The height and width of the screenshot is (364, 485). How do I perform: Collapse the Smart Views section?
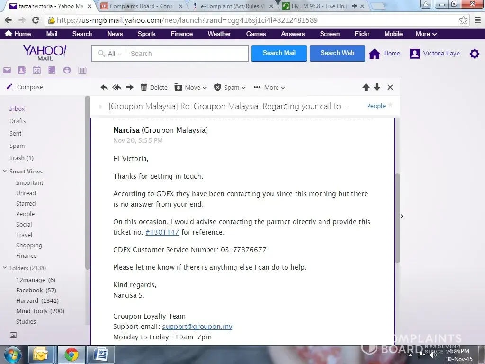tap(5, 172)
